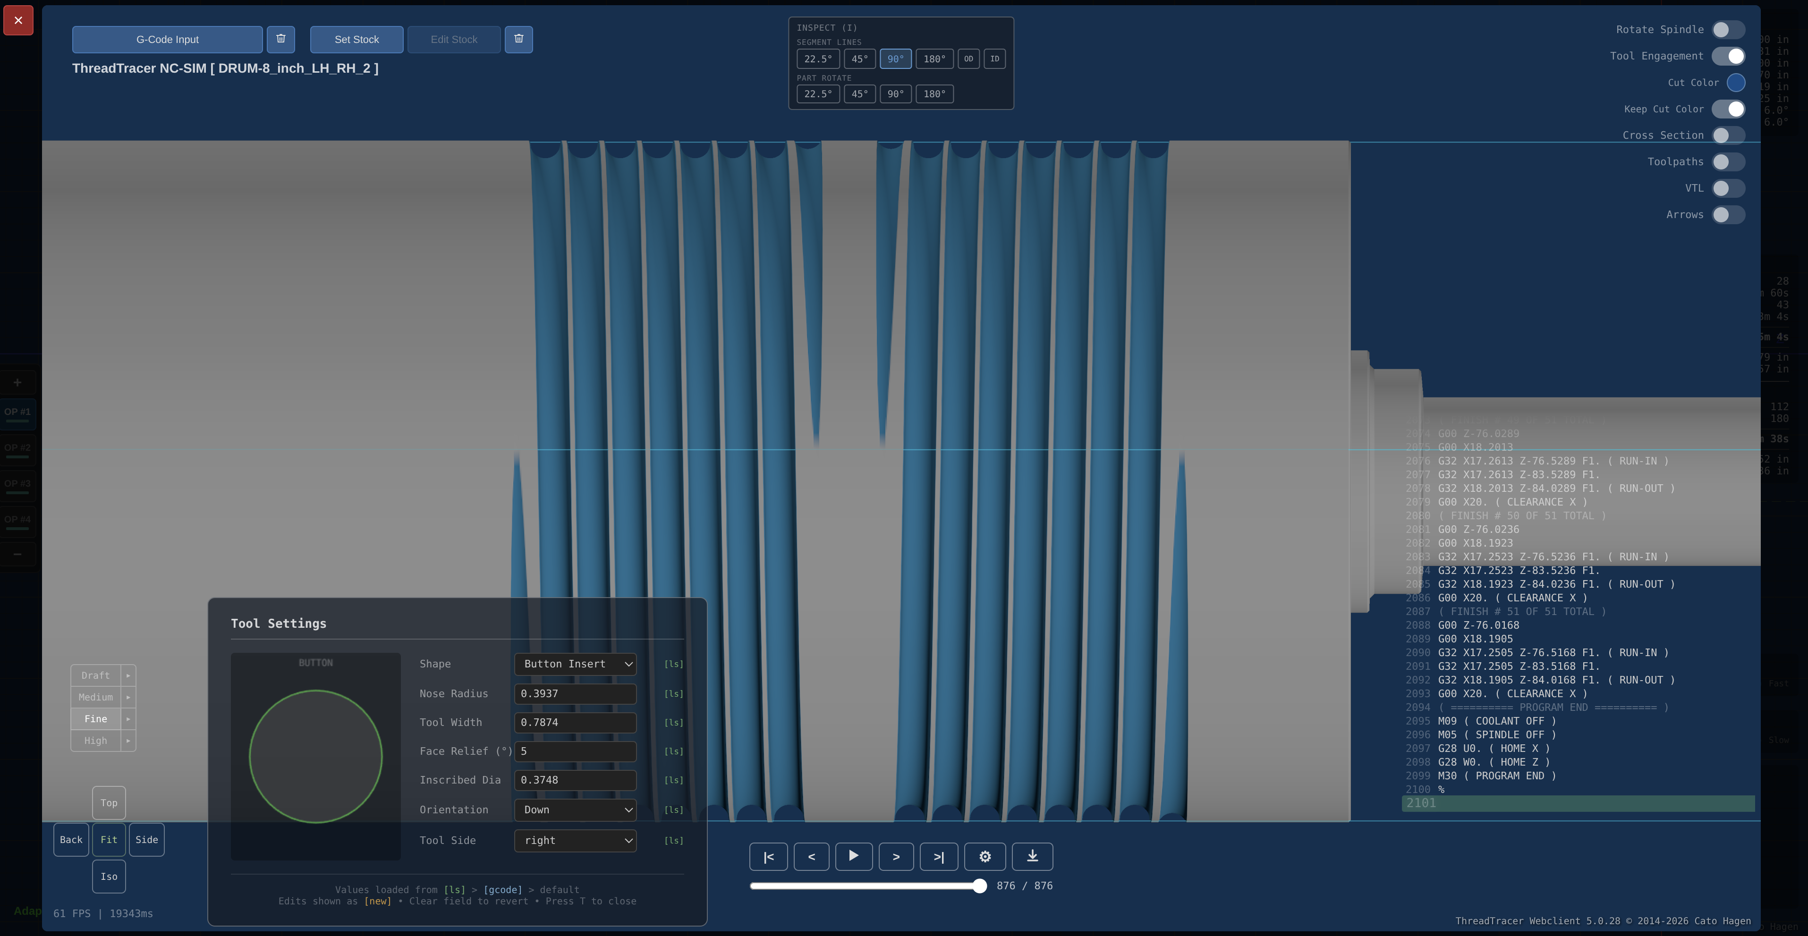Jump to last line using skip-forward icon
The image size is (1808, 936).
pos(939,857)
